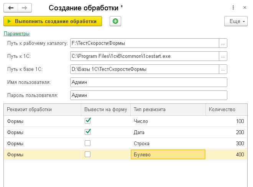Go forward with the right arrow button
253x187 pixels.
(x=25, y=8)
